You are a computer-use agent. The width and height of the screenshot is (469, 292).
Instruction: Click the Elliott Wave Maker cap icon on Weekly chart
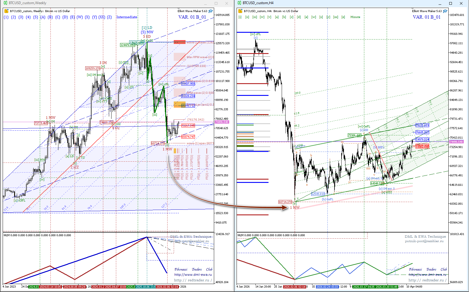(211, 11)
